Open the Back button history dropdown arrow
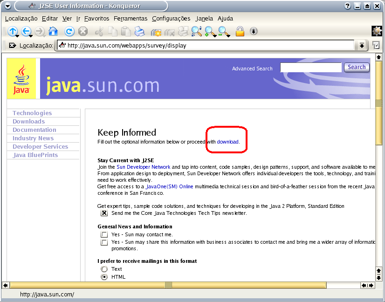 [31, 36]
